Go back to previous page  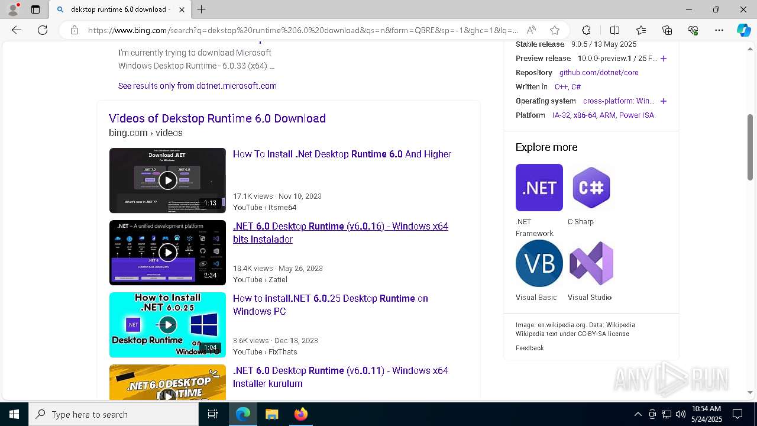click(x=17, y=30)
